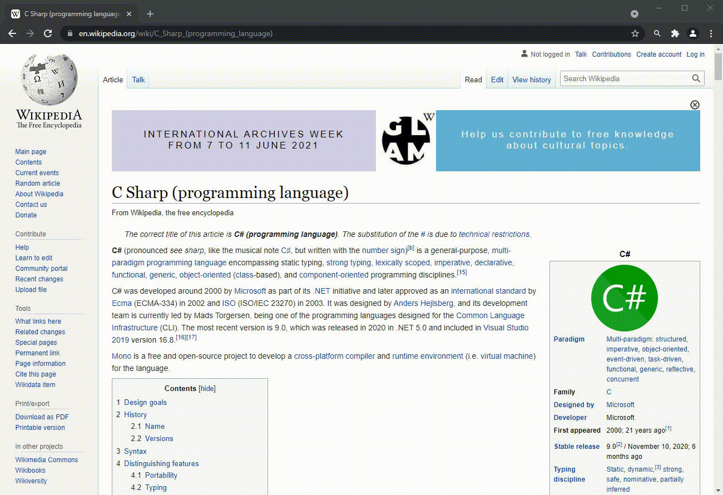Viewport: 723px width, 495px height.
Task: Follow the Microsoft link in the article text
Action: pyautogui.click(x=250, y=291)
